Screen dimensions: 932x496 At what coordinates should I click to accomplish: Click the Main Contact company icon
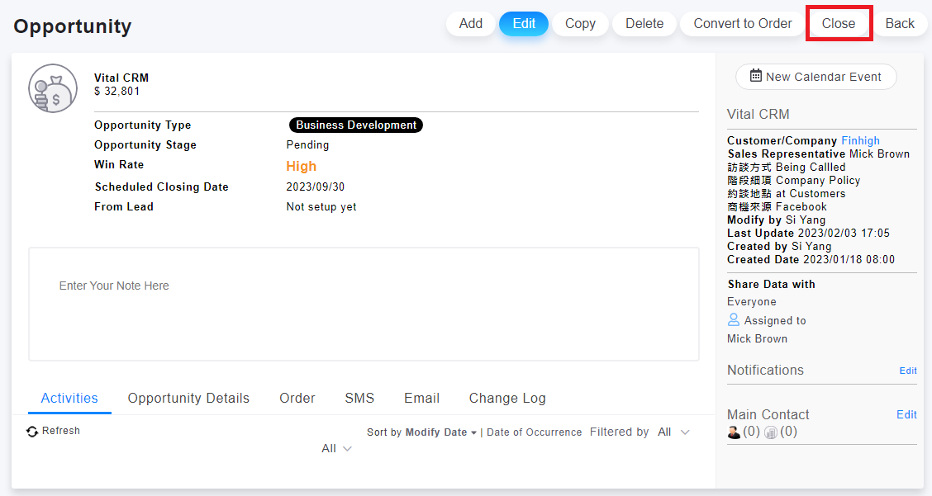pyautogui.click(x=771, y=432)
